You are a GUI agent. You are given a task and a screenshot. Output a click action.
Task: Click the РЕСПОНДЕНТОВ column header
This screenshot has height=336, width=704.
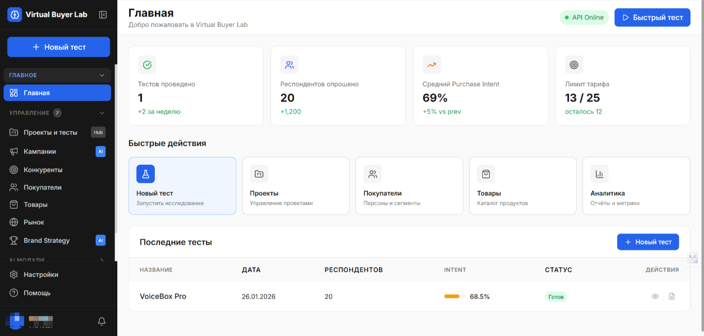coord(354,270)
